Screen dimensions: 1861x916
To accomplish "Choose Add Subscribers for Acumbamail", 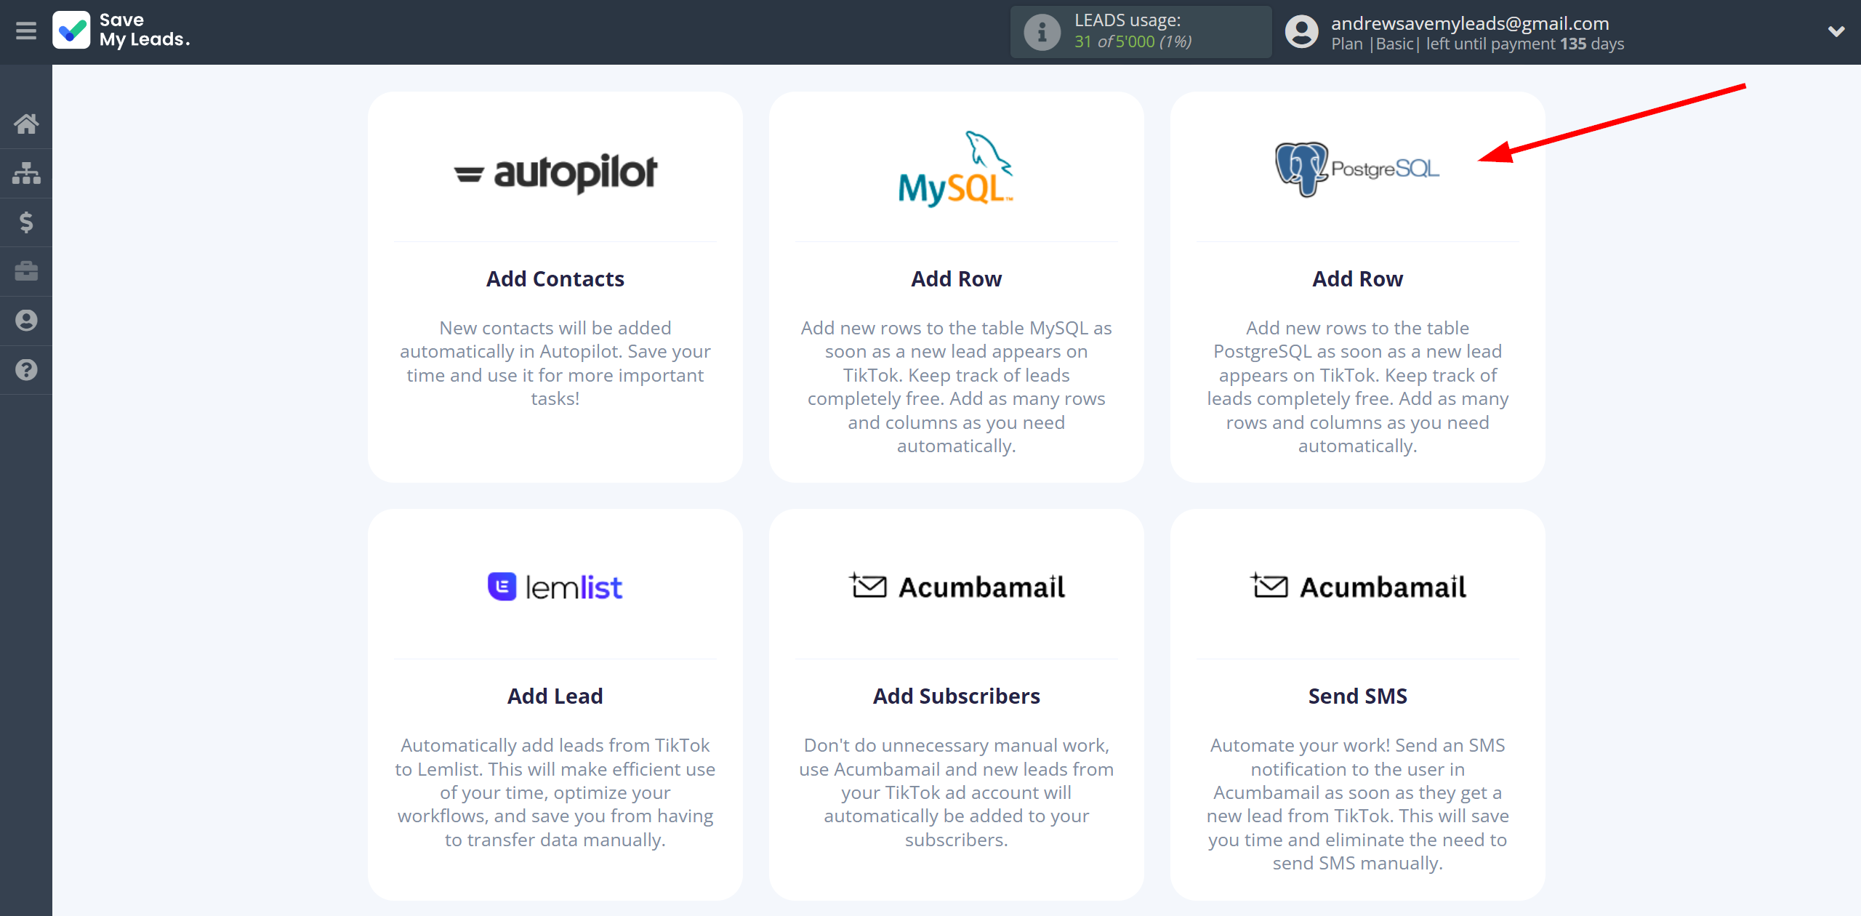I will tap(957, 696).
